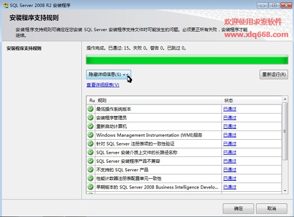The width and height of the screenshot is (294, 217).
Task: Click the rules list scroll up arrow
Action: tap(285, 99)
